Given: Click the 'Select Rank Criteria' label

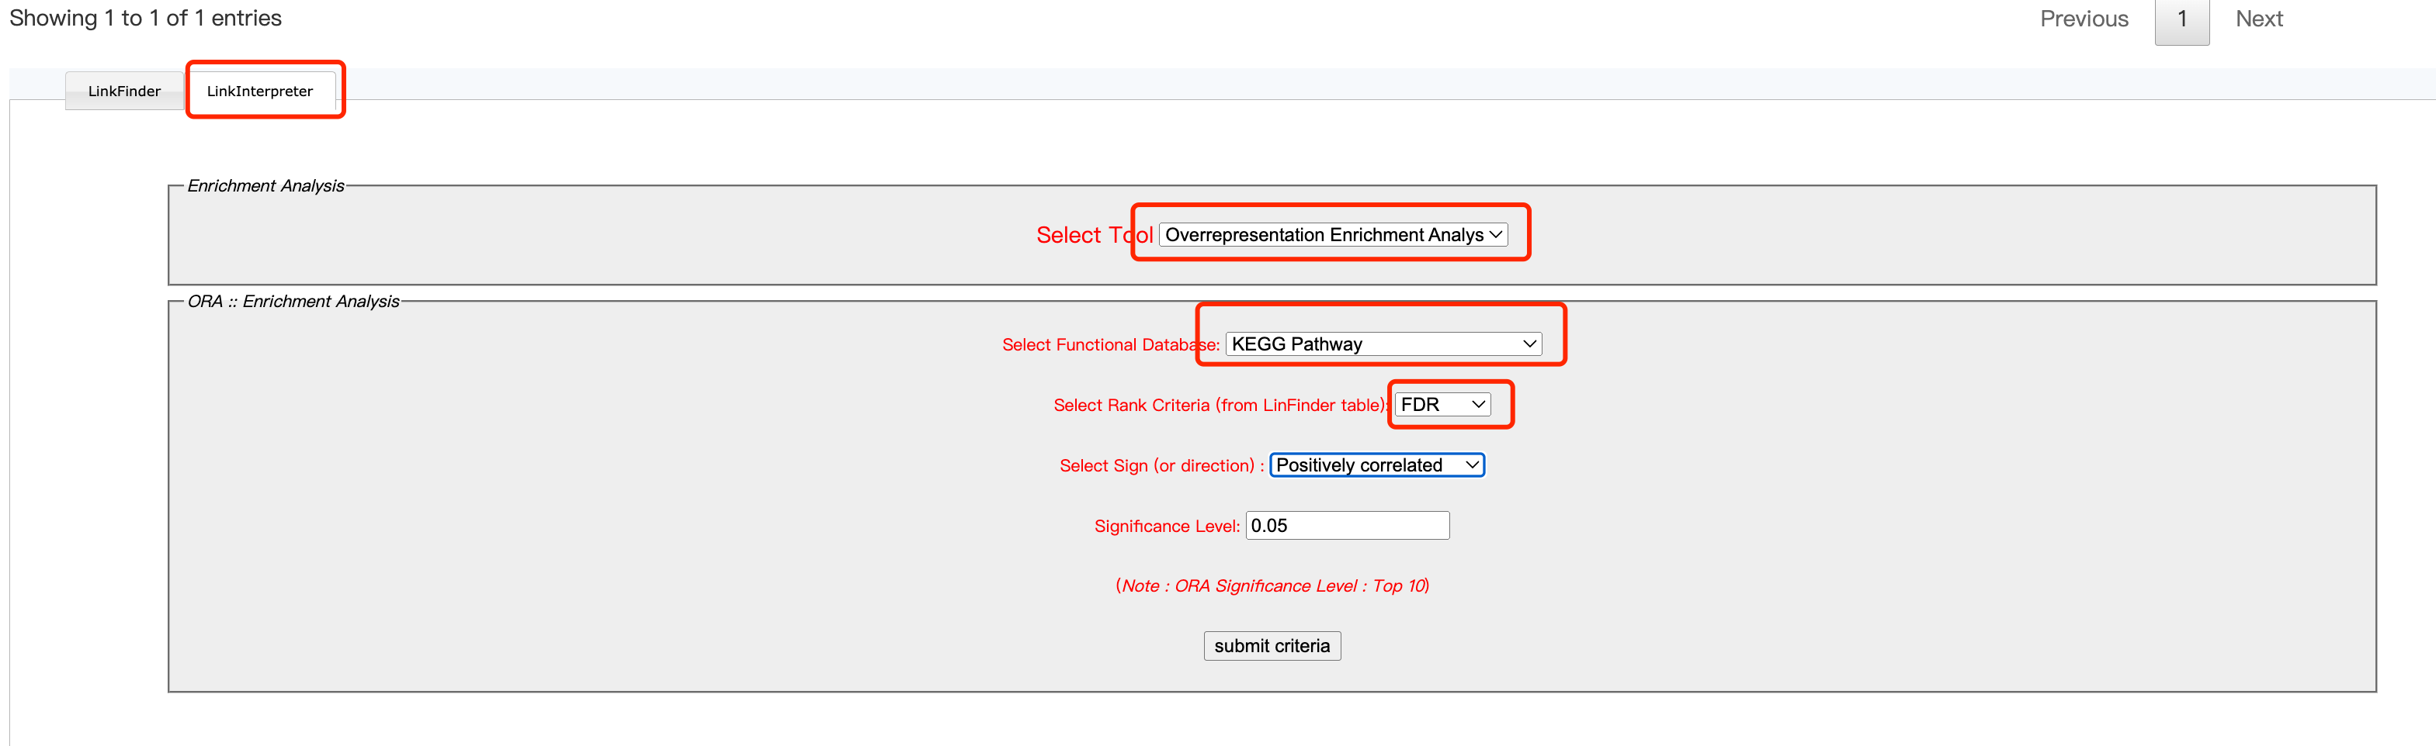Looking at the screenshot, I should click(1221, 405).
